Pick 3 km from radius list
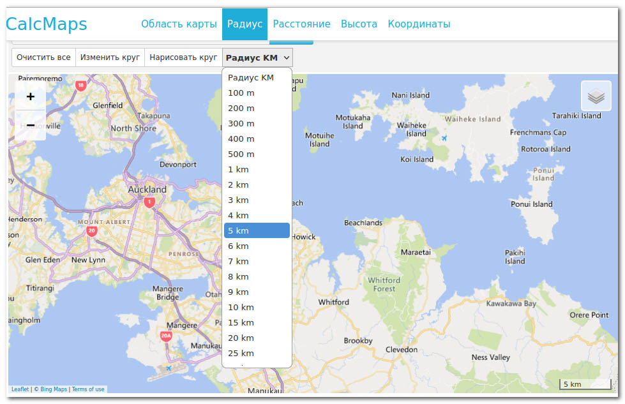Screen dimensions: 625x404 click(257, 200)
